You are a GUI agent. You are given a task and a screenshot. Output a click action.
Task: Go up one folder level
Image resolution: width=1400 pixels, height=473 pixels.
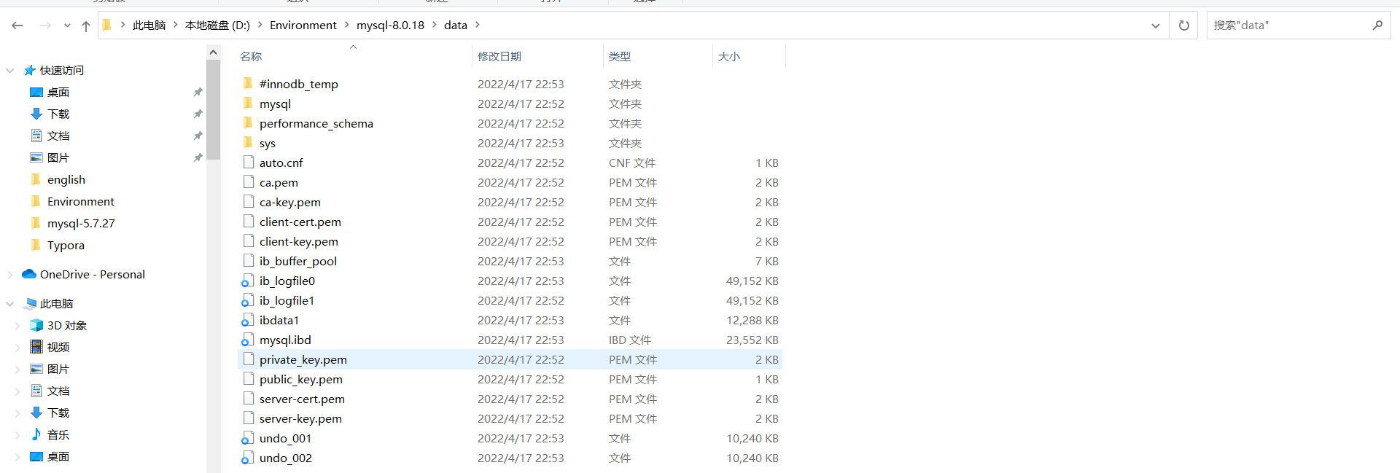(x=86, y=26)
